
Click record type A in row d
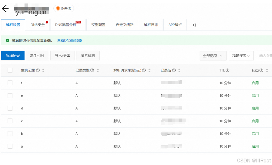tap(76, 108)
